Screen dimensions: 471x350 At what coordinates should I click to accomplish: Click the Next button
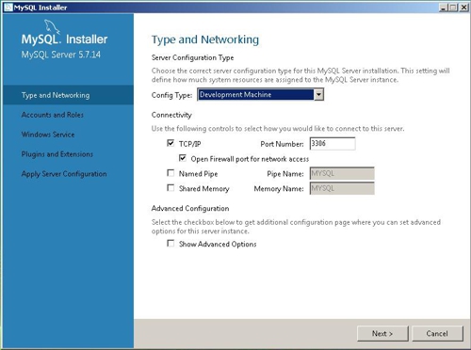[382, 333]
